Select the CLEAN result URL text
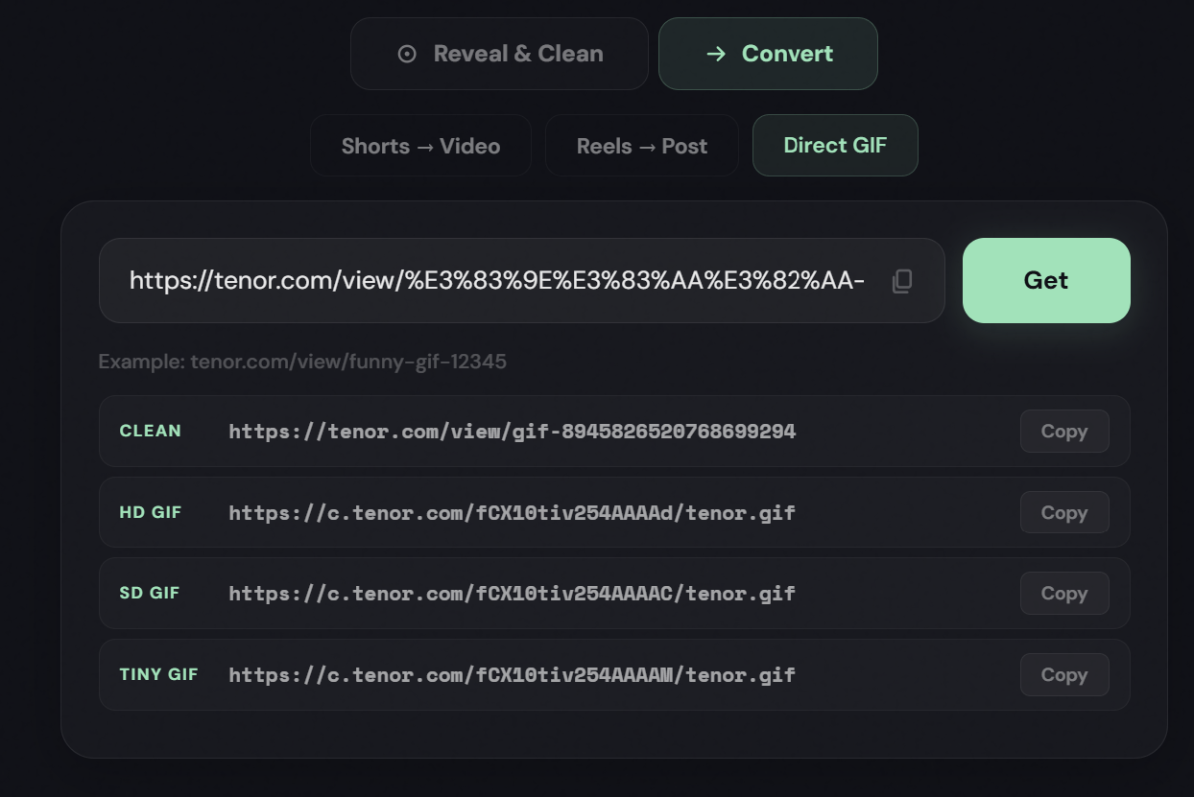 (x=512, y=432)
